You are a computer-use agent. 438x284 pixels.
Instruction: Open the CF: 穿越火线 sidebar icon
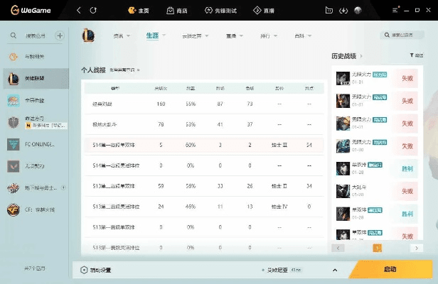[14, 209]
